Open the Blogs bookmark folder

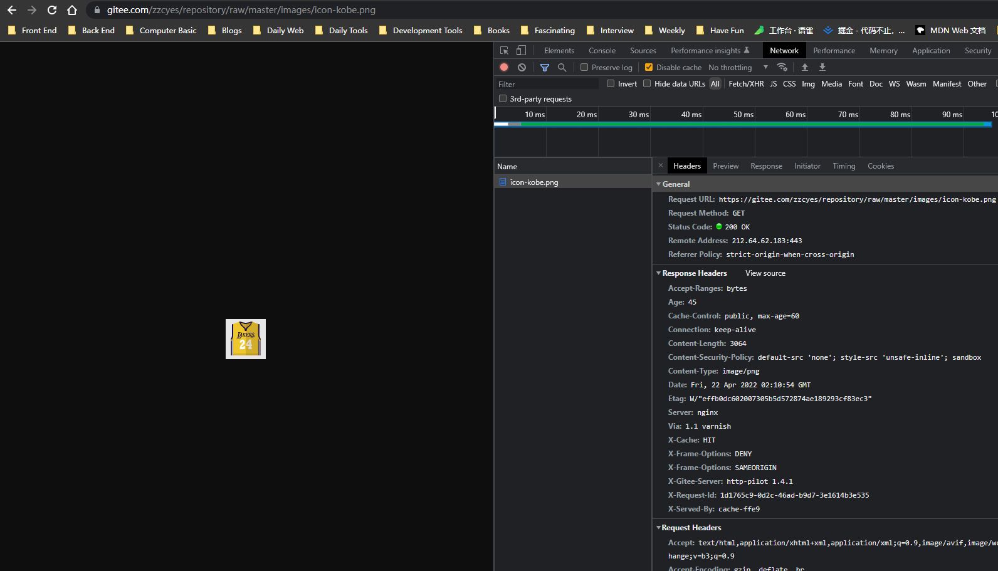click(224, 30)
